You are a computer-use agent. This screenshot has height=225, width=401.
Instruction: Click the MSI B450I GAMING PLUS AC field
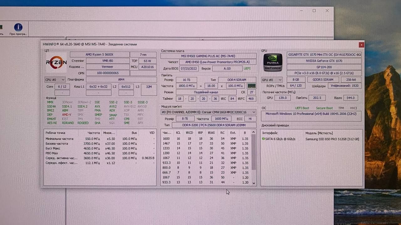point(208,56)
